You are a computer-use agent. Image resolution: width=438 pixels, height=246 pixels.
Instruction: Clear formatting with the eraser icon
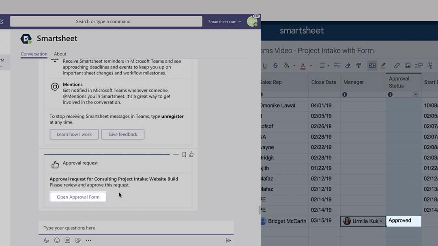tap(347, 65)
